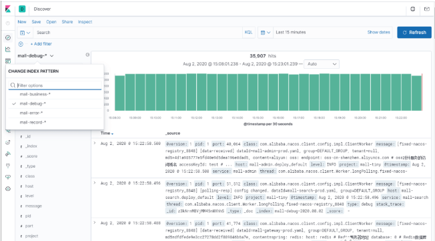
Task: Open the Visualize chart icon in sidebar
Action: [8, 49]
